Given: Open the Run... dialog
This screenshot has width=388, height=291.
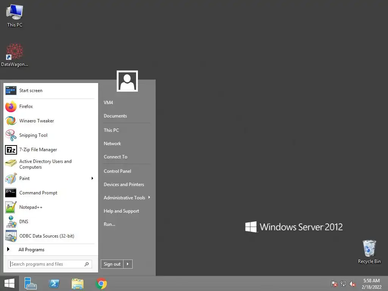Looking at the screenshot, I should [x=110, y=224].
